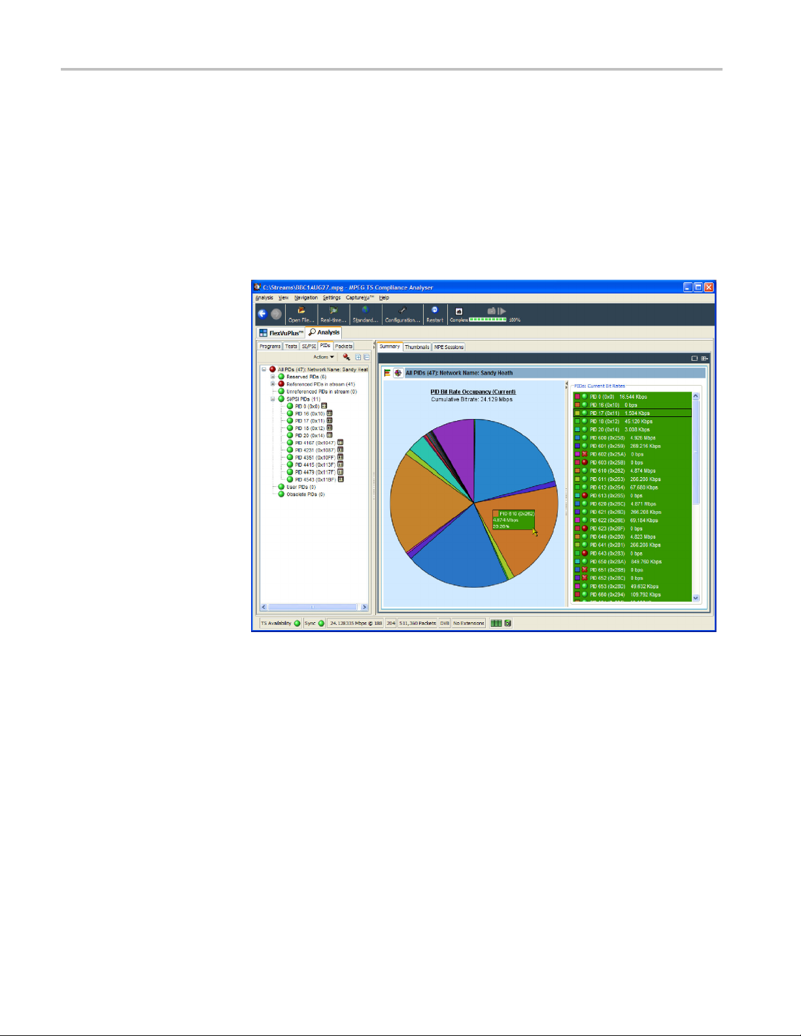The height and width of the screenshot is (1036, 801).
Task: Click up arrow of bit rates scrollbar
Action: pyautogui.click(x=696, y=396)
